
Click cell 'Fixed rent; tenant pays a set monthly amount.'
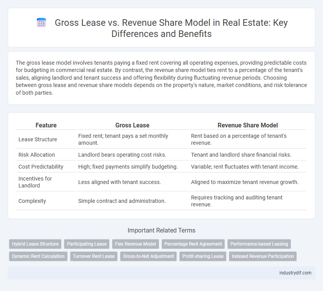tap(132, 139)
